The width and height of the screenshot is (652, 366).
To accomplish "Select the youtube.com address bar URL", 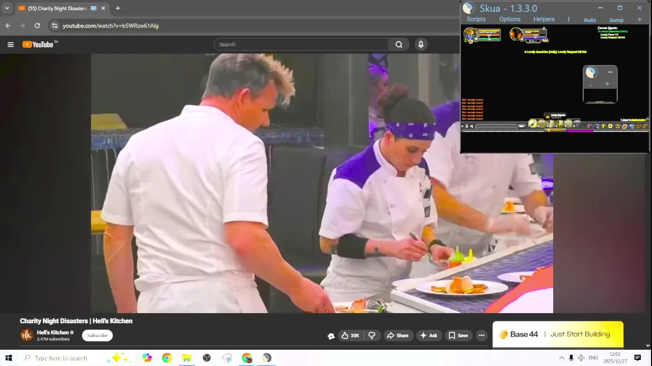I will point(111,25).
